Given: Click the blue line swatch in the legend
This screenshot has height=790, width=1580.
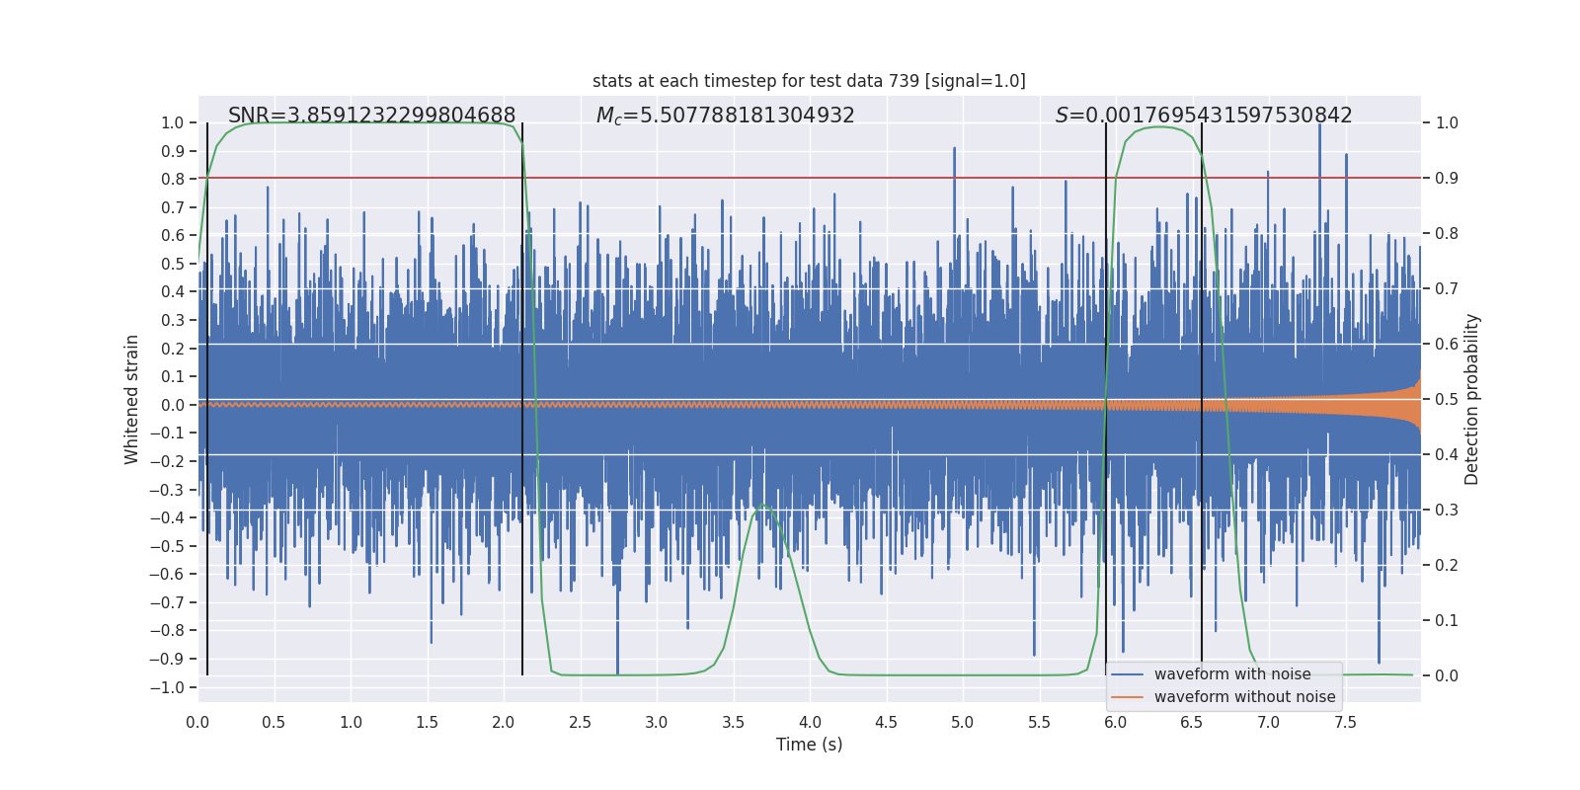Looking at the screenshot, I should click(1127, 674).
